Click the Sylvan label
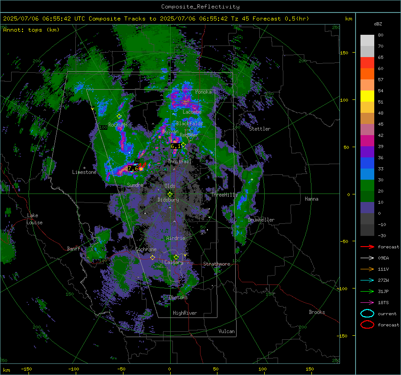401x375 pixels. click(x=170, y=132)
